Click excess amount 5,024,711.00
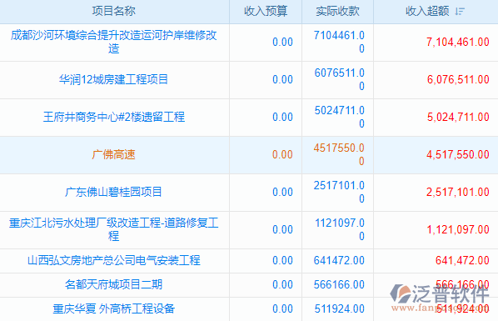498x321 pixels. [458, 117]
